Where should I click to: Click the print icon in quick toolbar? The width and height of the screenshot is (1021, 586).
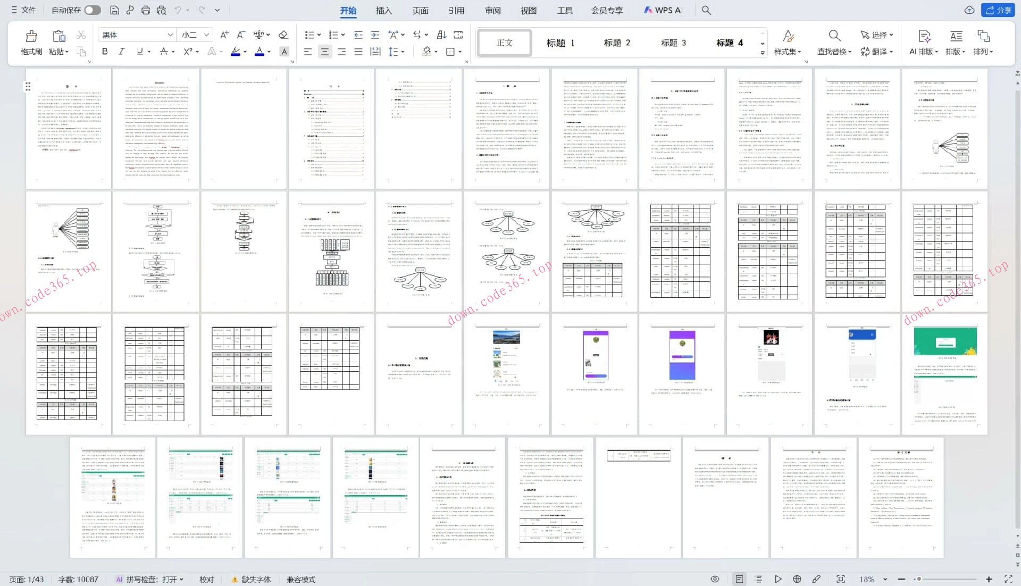[x=146, y=10]
